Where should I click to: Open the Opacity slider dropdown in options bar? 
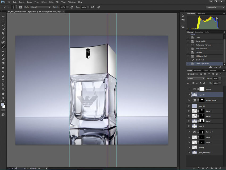coord(67,7)
